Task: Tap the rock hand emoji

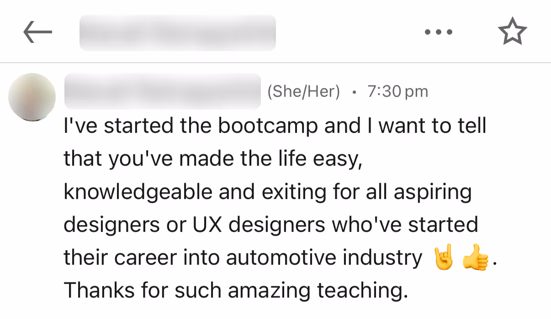Action: (443, 256)
